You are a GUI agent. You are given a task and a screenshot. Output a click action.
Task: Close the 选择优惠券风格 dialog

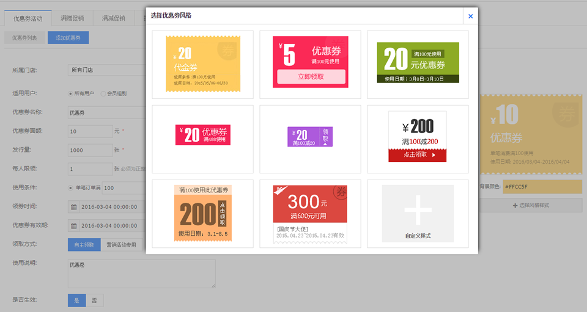[x=470, y=16]
